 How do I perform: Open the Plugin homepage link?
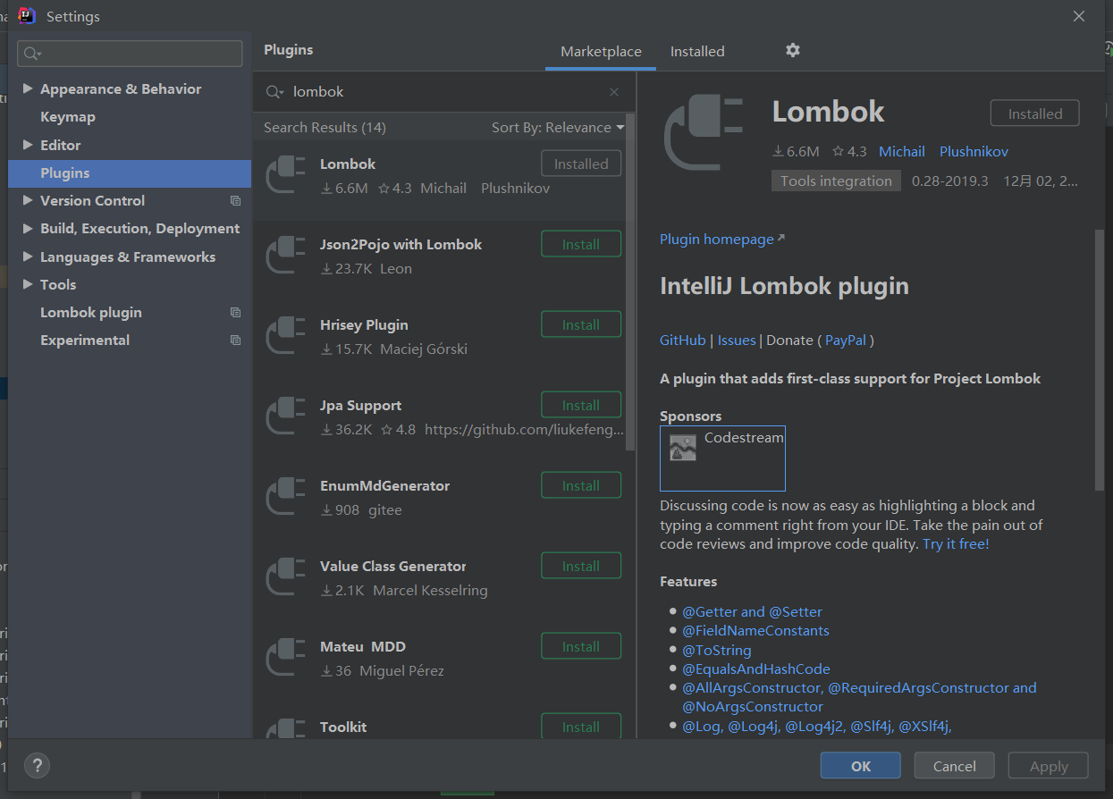(716, 239)
